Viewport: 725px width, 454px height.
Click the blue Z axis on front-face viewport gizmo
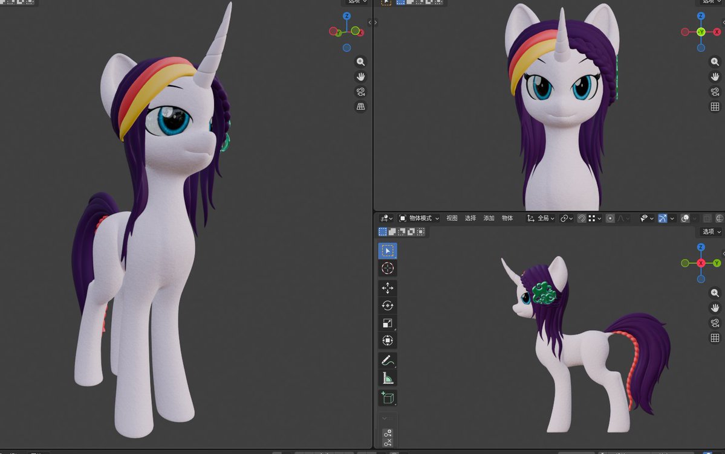pyautogui.click(x=701, y=16)
